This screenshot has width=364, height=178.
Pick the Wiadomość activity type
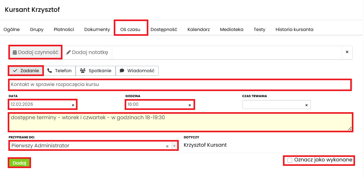[137, 71]
